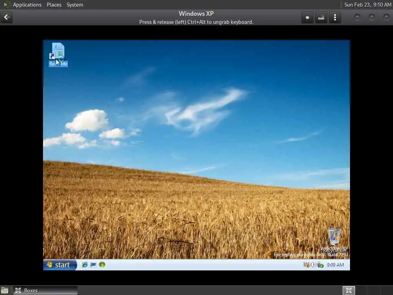This screenshot has width=393, height=295.
Task: Open the Places menu
Action: (54, 5)
